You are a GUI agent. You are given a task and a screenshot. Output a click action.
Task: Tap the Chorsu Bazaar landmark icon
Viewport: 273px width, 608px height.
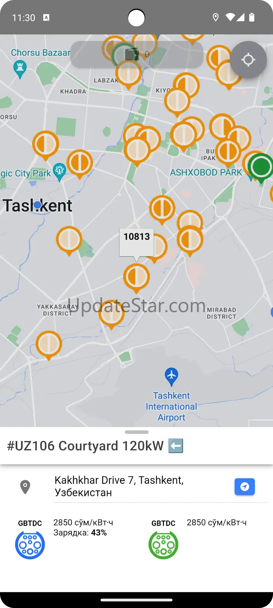click(20, 69)
